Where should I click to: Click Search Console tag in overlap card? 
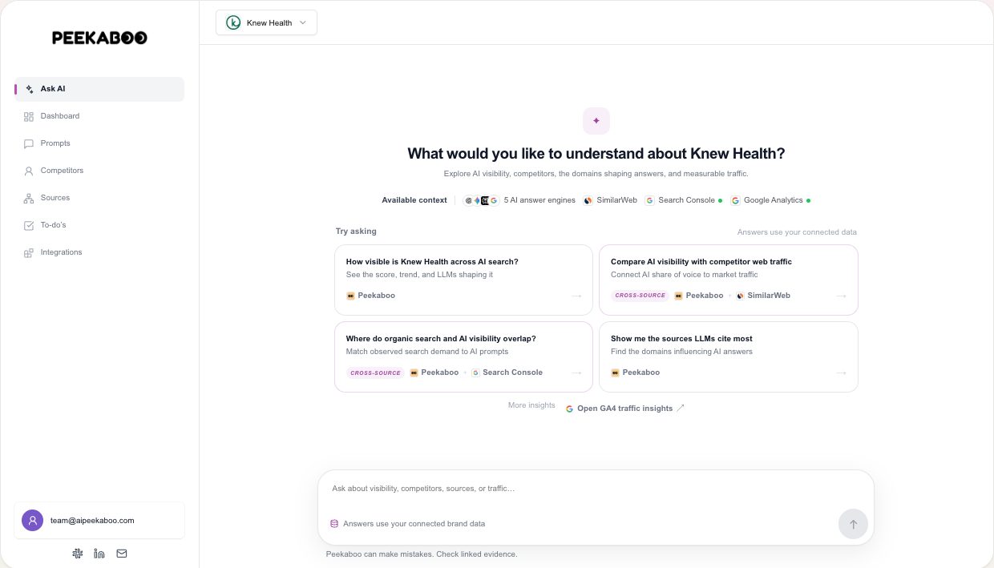click(x=507, y=373)
